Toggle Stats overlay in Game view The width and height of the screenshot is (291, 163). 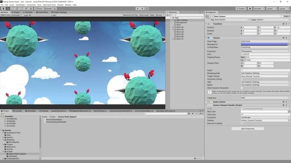click(152, 15)
